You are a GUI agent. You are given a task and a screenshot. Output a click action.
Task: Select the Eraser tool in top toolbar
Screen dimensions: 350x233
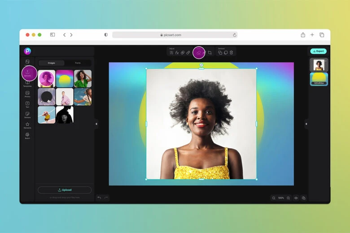pos(199,52)
